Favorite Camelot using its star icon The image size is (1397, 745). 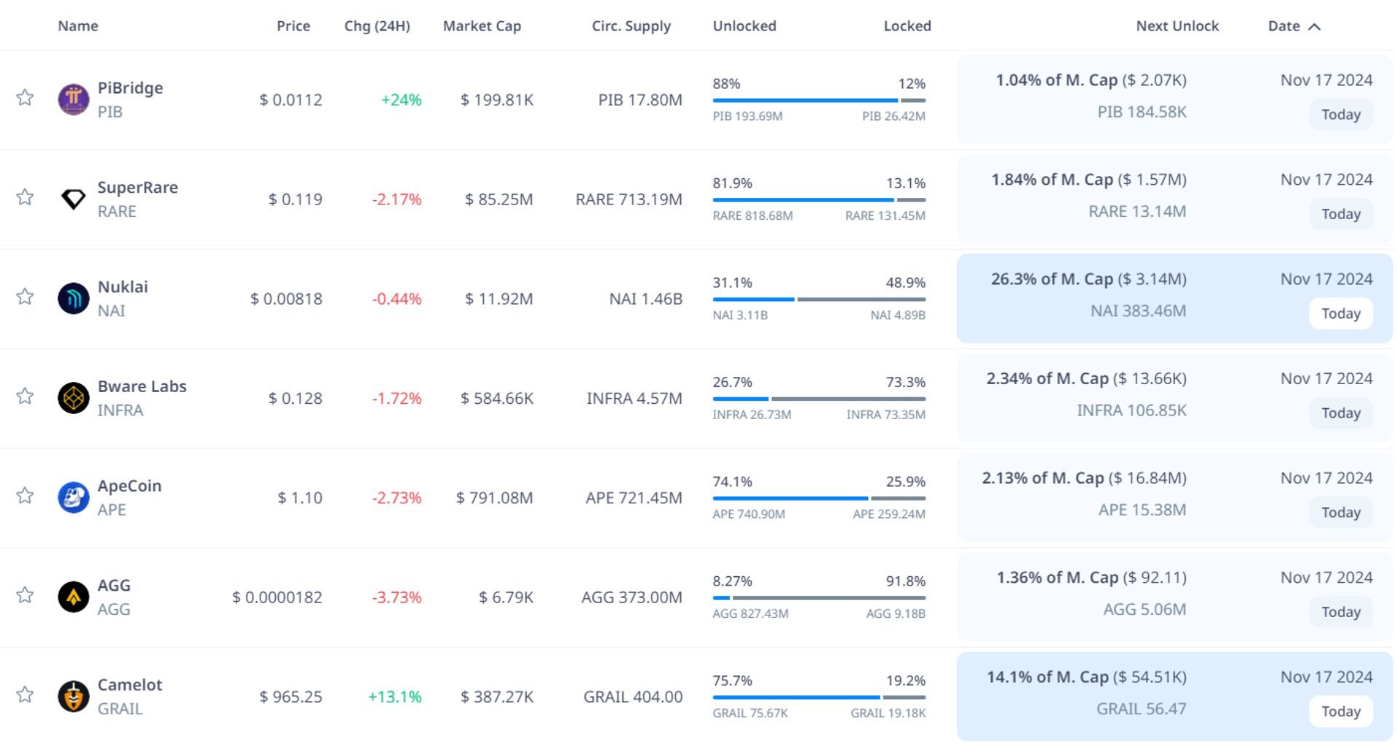25,694
